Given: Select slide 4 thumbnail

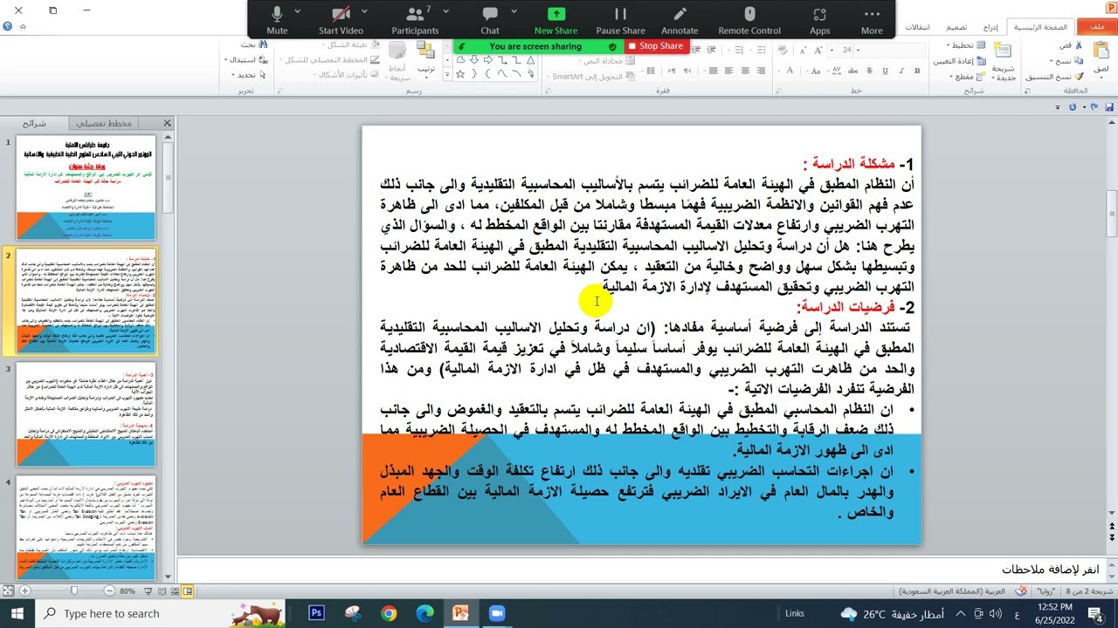Looking at the screenshot, I should coord(86,528).
